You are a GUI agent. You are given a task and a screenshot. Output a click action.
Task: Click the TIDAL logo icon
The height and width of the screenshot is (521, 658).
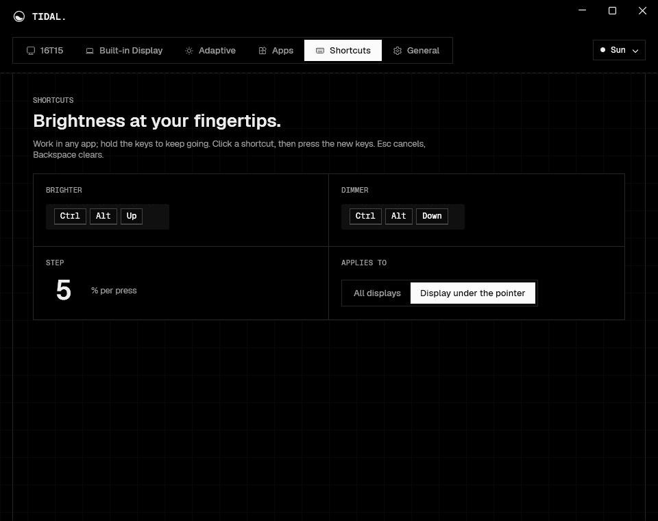19,16
